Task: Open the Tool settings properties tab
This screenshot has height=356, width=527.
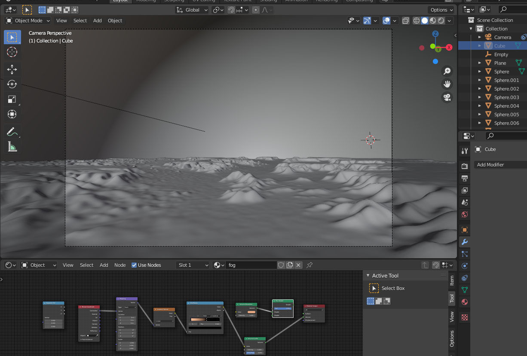Action: pos(464,151)
